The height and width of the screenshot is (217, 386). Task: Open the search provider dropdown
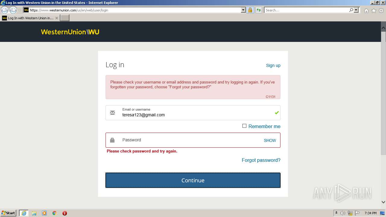[356, 10]
